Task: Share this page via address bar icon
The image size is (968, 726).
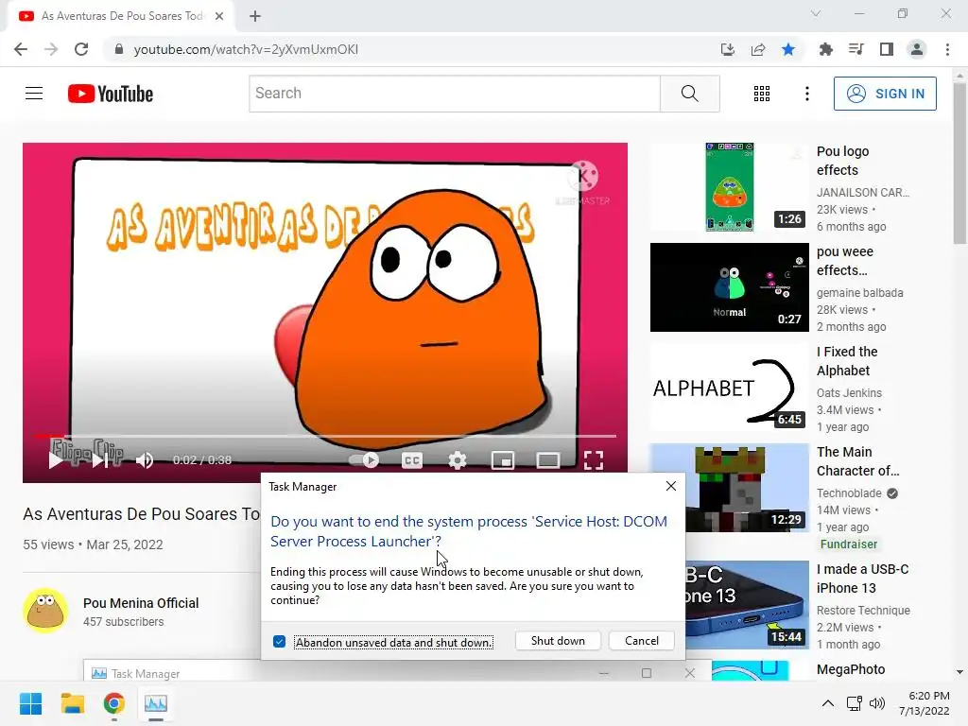Action: click(758, 49)
